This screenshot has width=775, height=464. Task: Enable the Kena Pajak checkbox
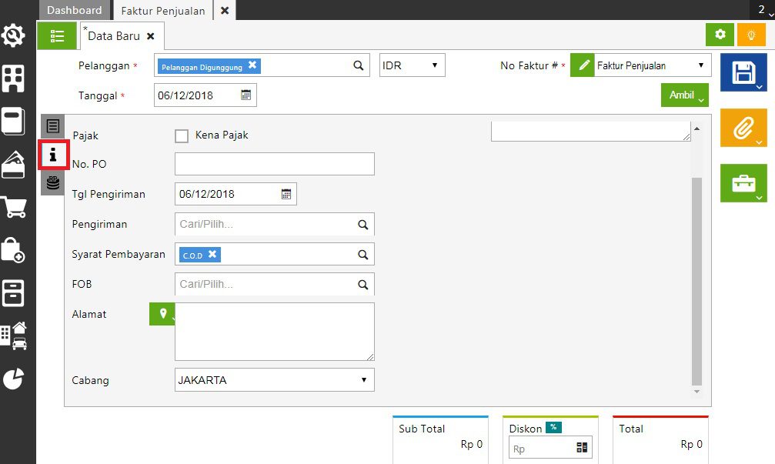(x=182, y=136)
